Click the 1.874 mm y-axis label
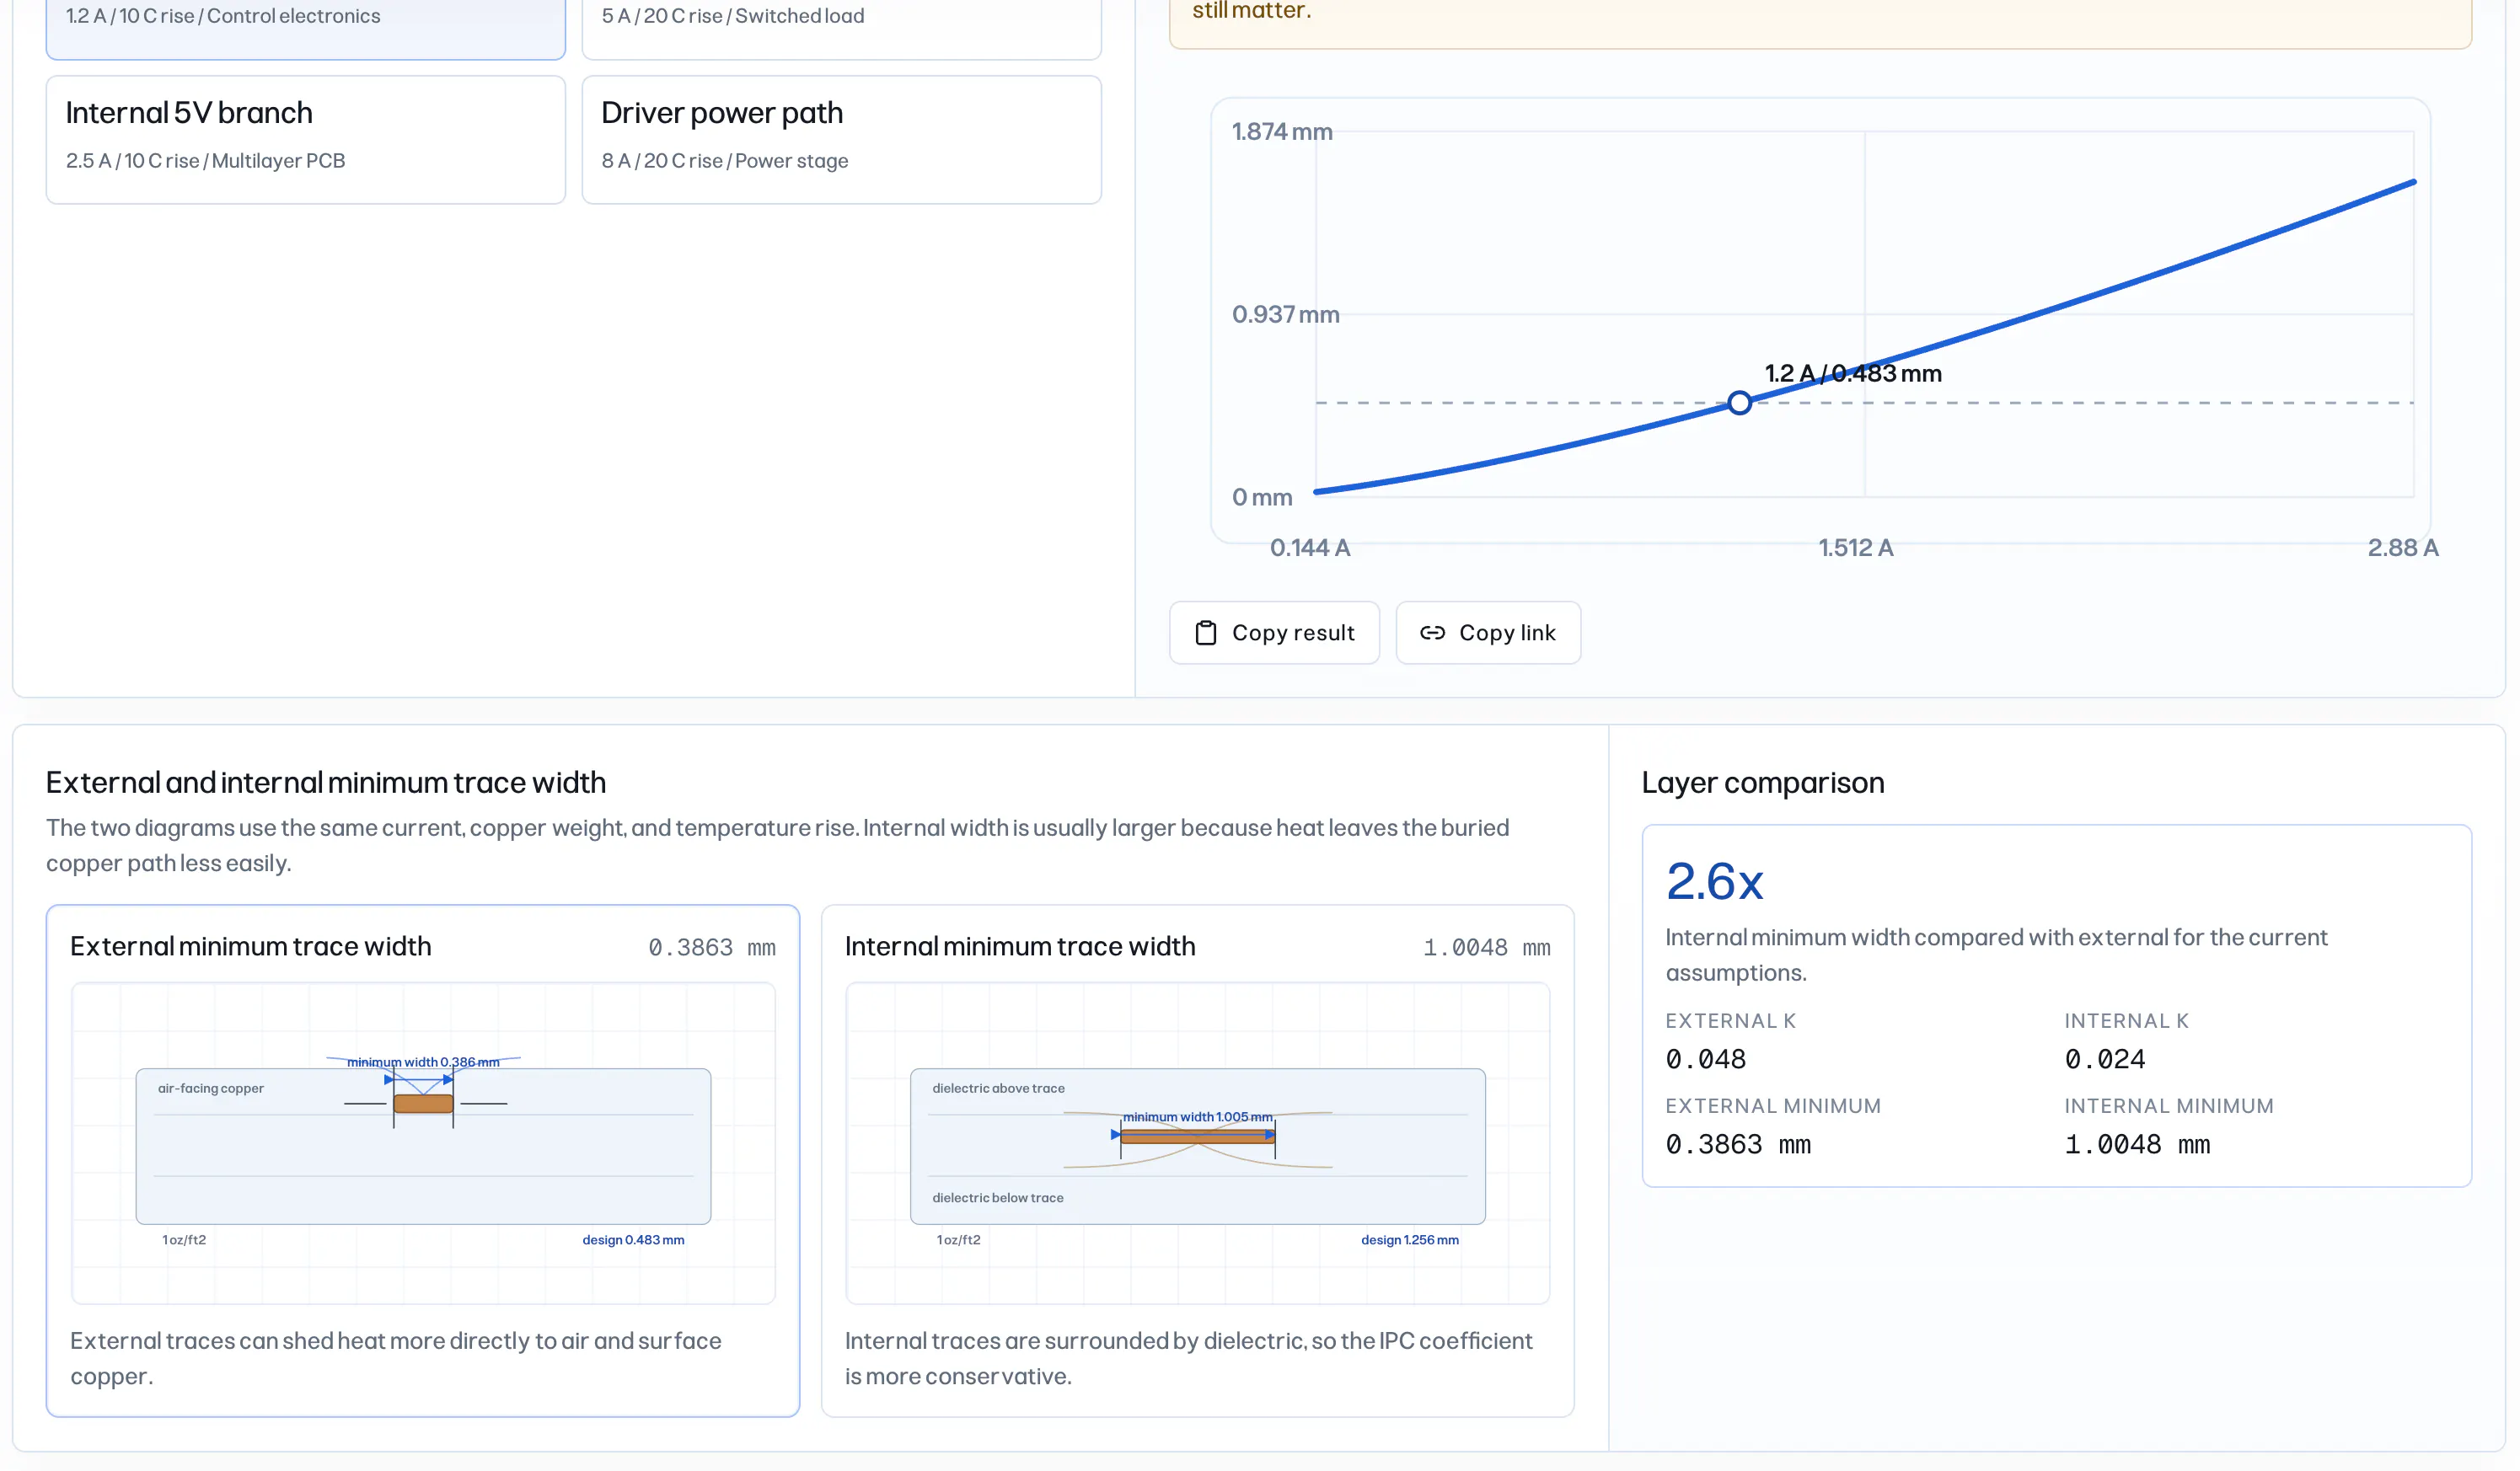 pyautogui.click(x=1282, y=131)
